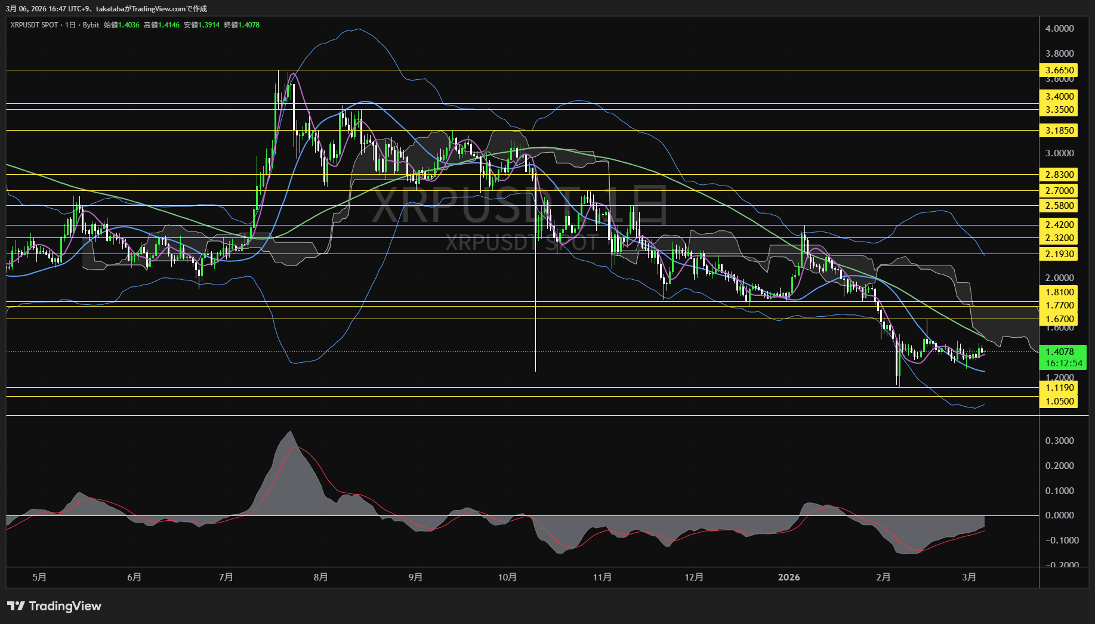
Task: Click the 11月 label on time axis
Action: click(x=602, y=577)
